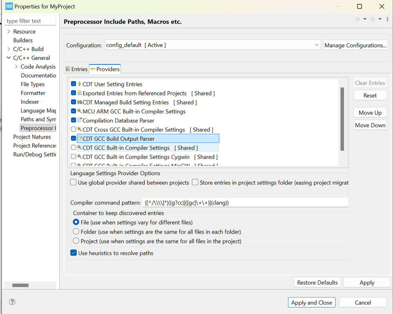Enable CDT Cross GCC Built-in Compiler Settings
Viewport: 393px width, 314px height.
(x=74, y=130)
